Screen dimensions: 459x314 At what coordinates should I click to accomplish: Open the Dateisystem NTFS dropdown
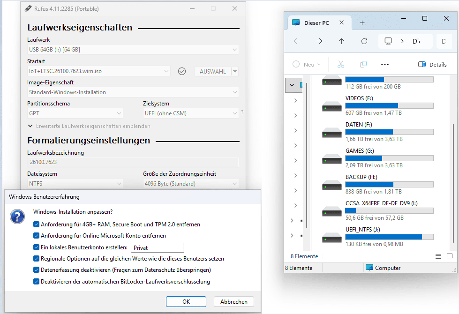tap(75, 184)
